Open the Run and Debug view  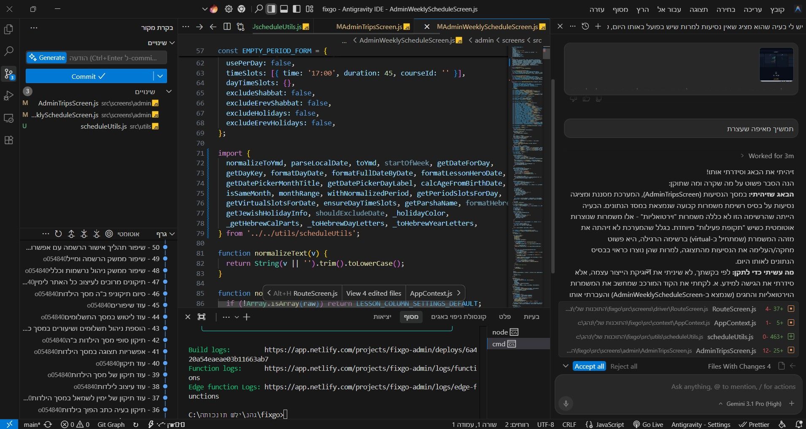point(8,96)
